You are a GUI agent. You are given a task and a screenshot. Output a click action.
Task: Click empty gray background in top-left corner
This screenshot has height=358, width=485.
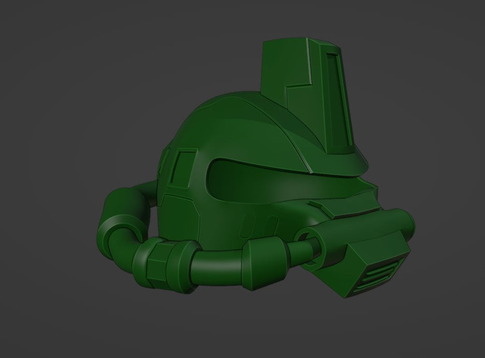(x=31, y=26)
